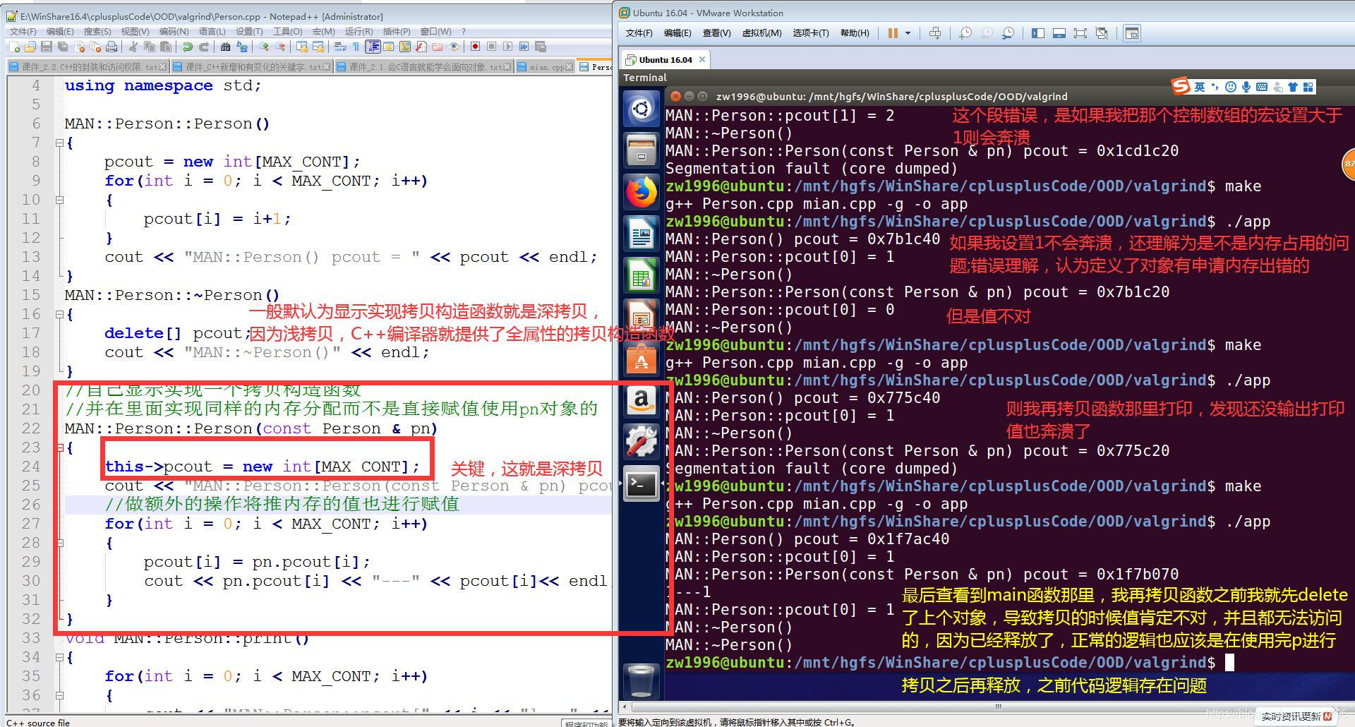Switch to 课件_C++新增和有变化的关键字 tab

pyautogui.click(x=253, y=67)
